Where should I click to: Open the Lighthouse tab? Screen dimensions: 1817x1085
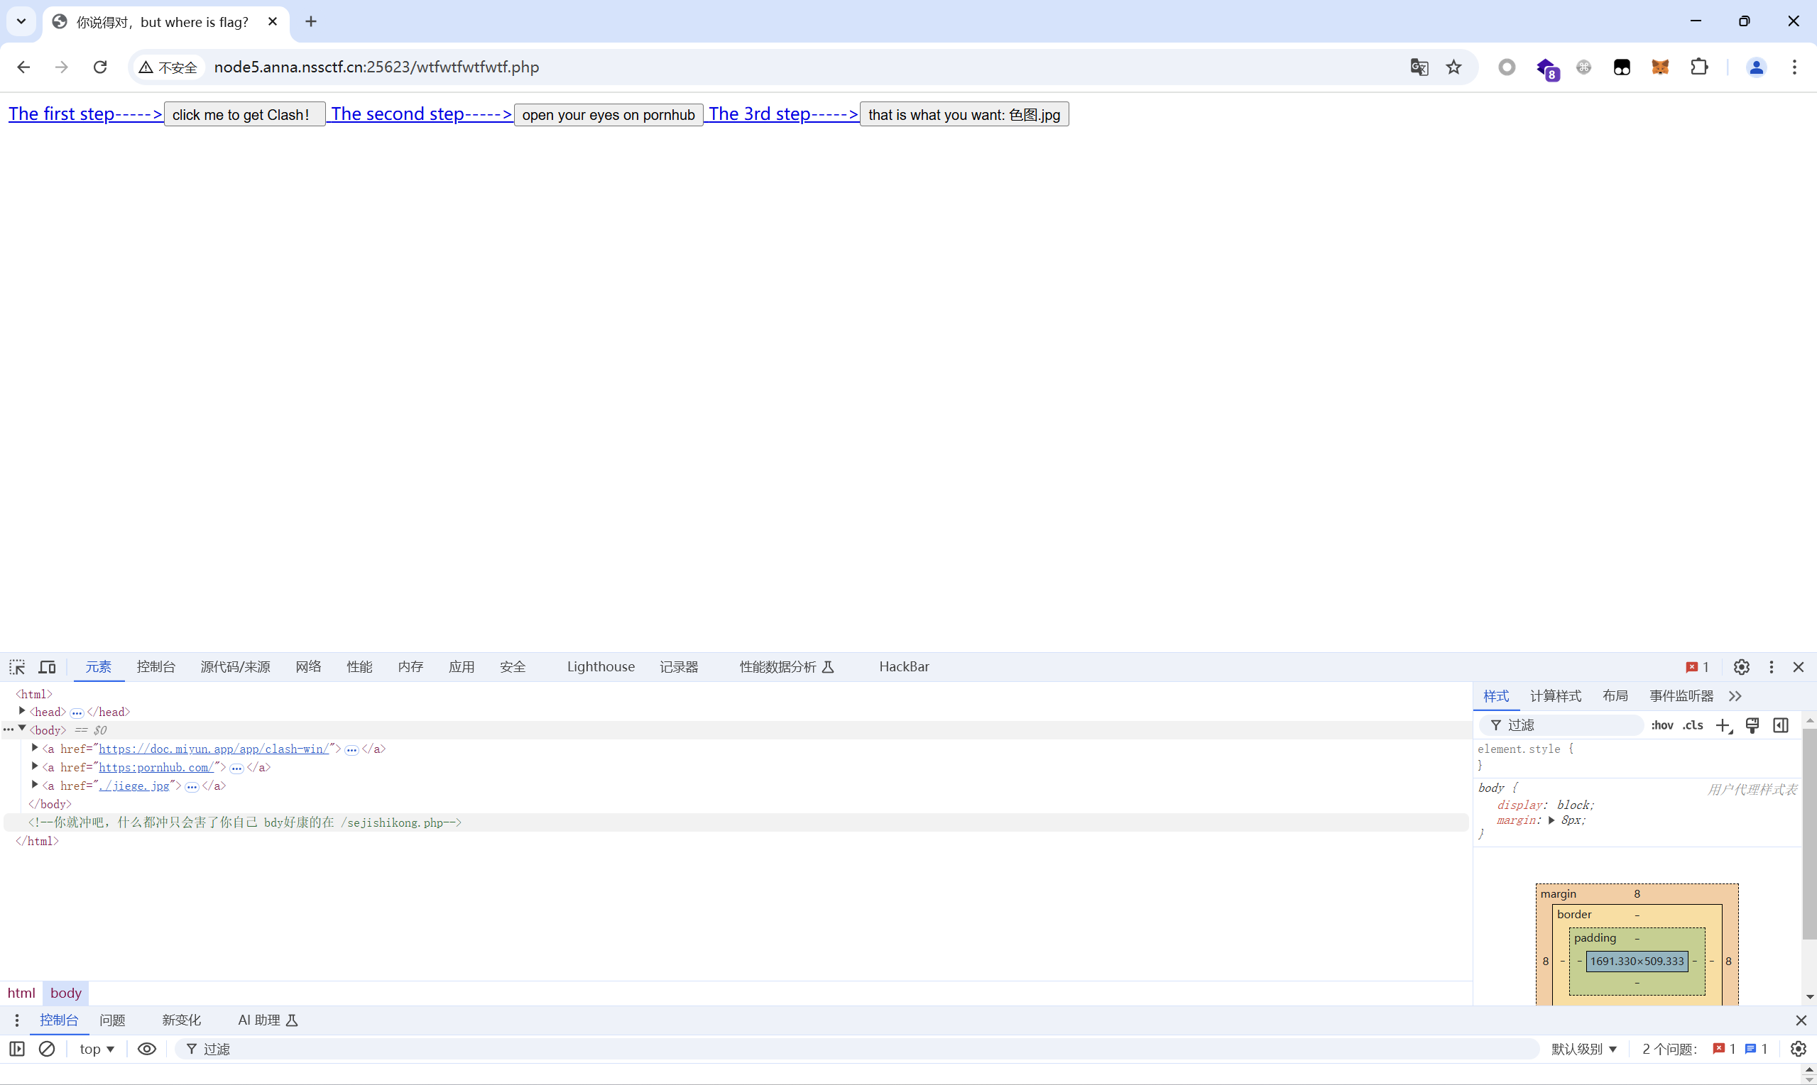(x=601, y=667)
